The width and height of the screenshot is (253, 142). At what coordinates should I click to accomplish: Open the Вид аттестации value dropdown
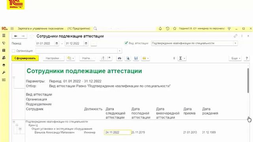(x=235, y=43)
